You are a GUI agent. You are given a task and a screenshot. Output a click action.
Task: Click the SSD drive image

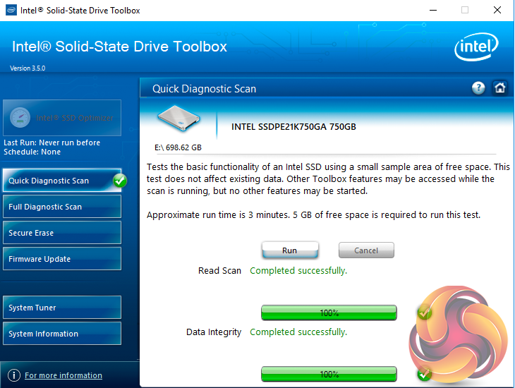(x=178, y=119)
